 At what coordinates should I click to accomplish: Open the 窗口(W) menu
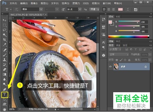(x=107, y=3)
